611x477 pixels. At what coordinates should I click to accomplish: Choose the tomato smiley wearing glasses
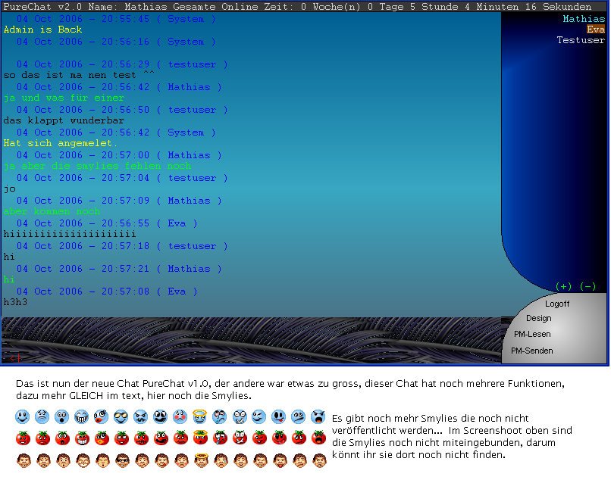(x=121, y=438)
